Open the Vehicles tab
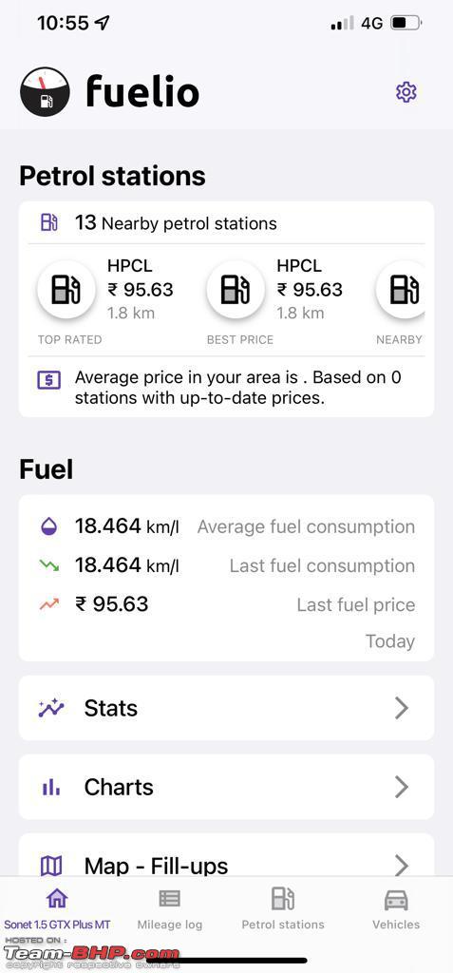This screenshot has width=453, height=973. pyautogui.click(x=396, y=910)
